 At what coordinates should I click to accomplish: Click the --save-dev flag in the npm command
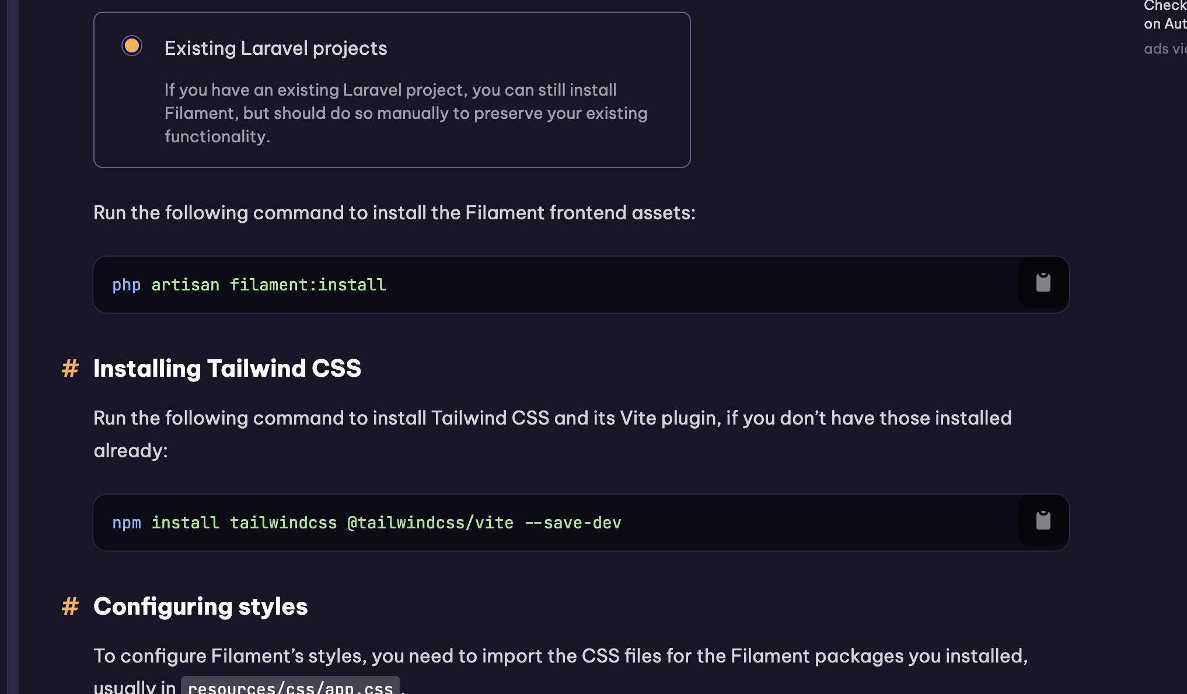(x=573, y=523)
